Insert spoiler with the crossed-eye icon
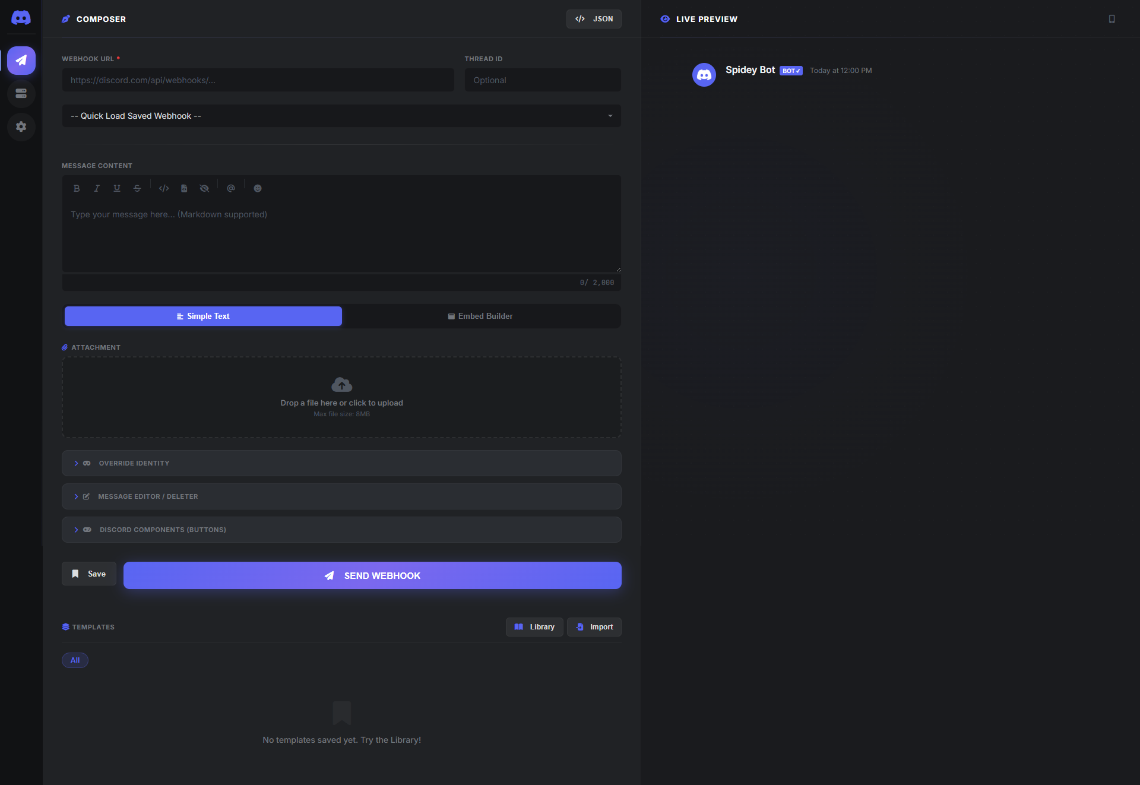Image resolution: width=1140 pixels, height=785 pixels. 204,188
